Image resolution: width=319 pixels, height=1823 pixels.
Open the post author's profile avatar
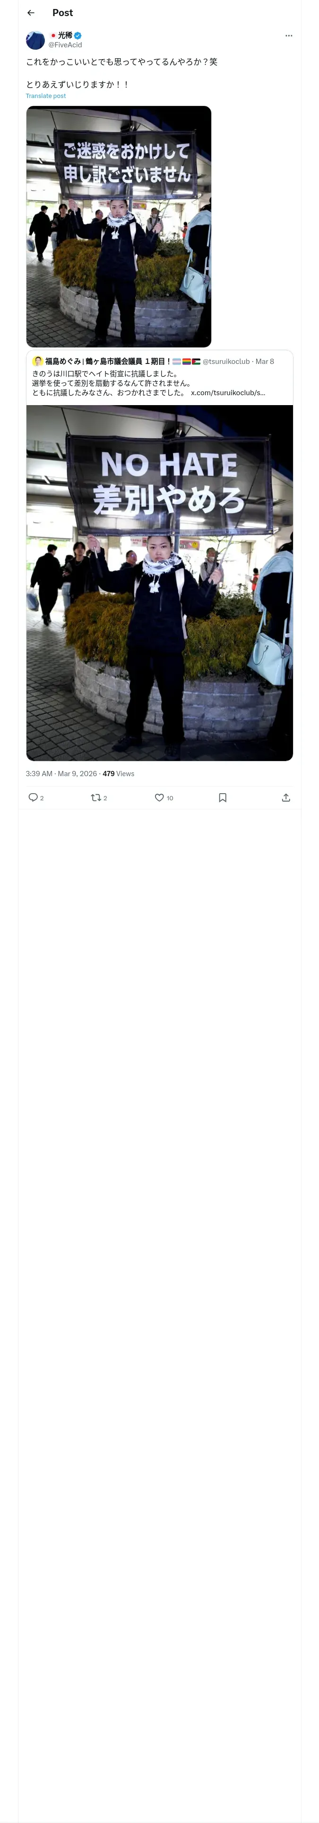coord(35,40)
